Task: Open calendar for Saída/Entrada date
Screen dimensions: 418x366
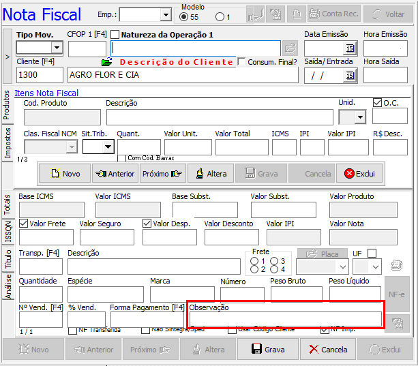Action: (x=350, y=76)
